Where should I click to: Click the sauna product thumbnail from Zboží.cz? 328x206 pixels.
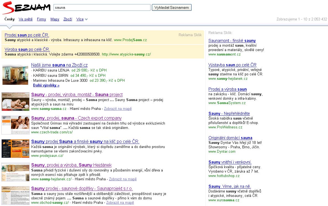click(15, 75)
